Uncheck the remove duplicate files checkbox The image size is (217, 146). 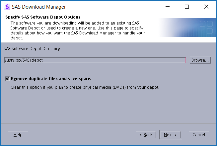7,79
